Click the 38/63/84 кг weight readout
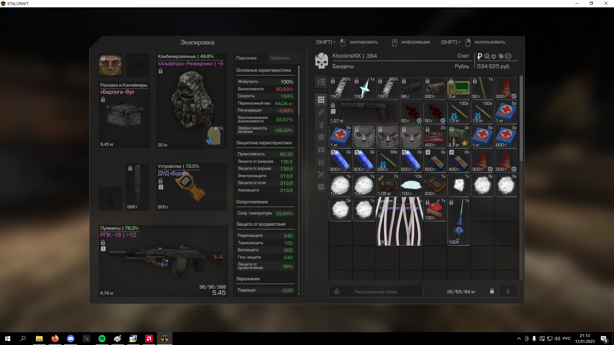 461,292
